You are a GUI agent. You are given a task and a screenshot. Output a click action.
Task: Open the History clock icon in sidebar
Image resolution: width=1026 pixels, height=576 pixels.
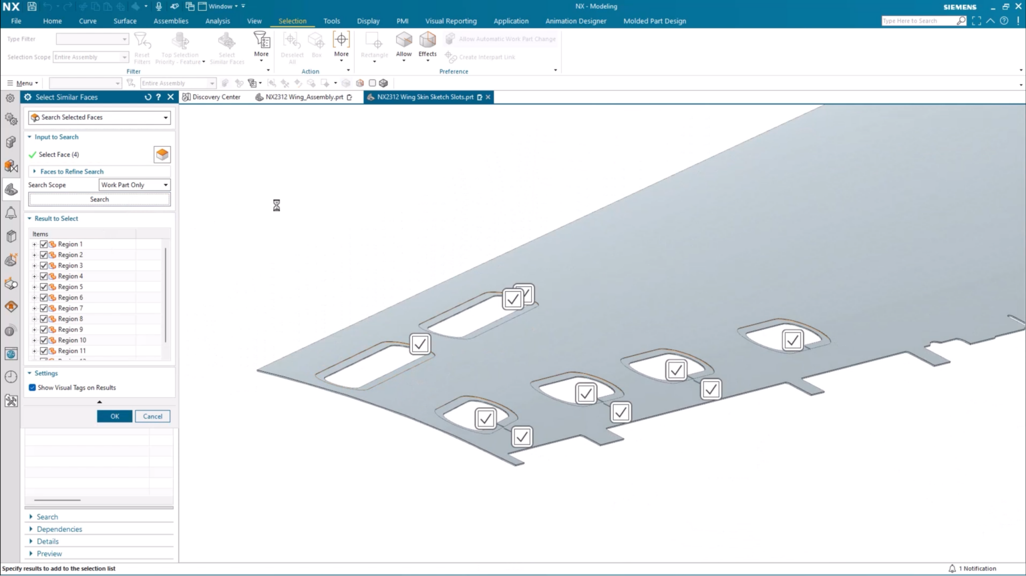[x=11, y=377]
